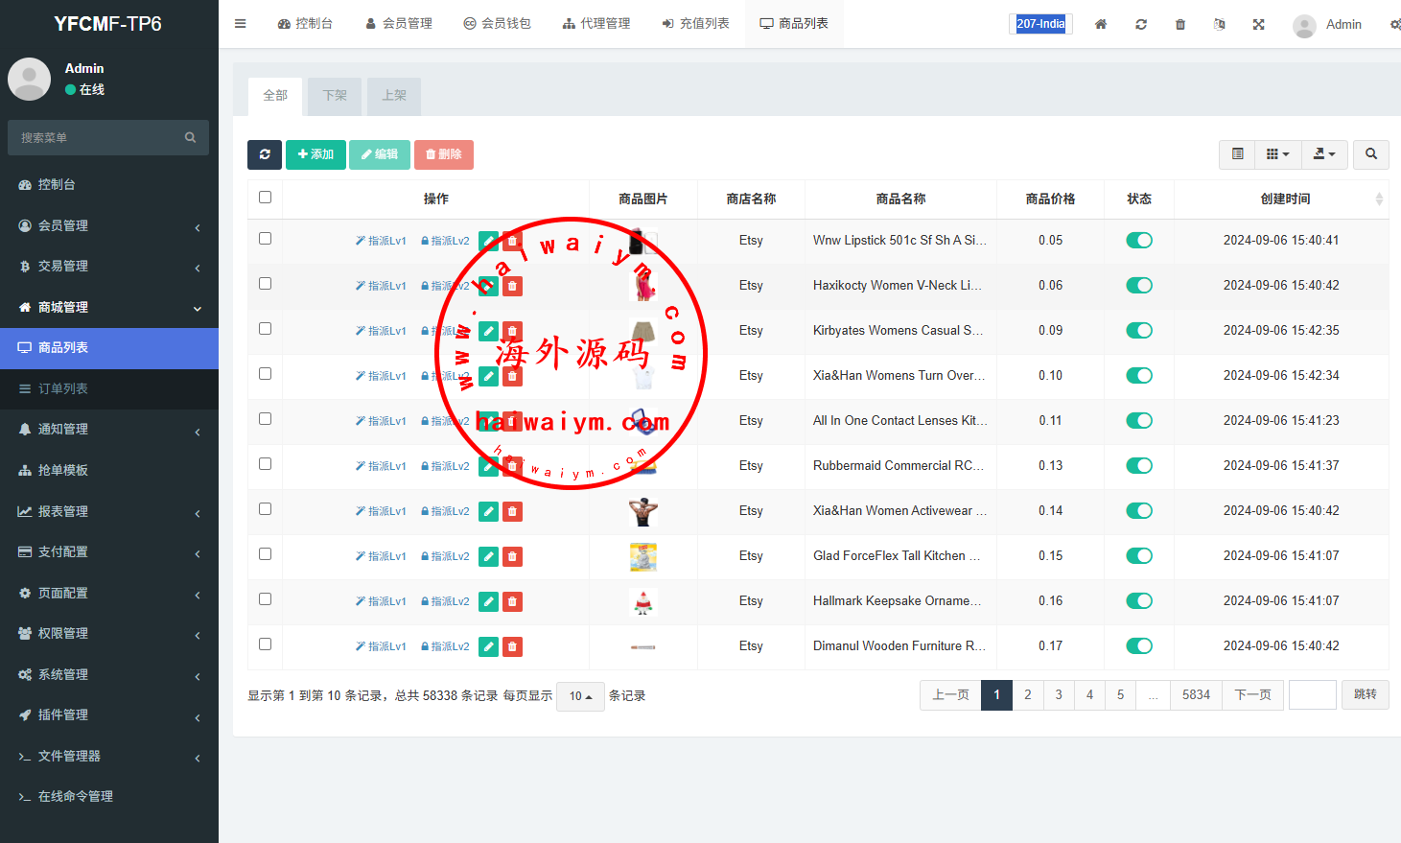Go to page 5834 in pagination

[x=1196, y=695]
